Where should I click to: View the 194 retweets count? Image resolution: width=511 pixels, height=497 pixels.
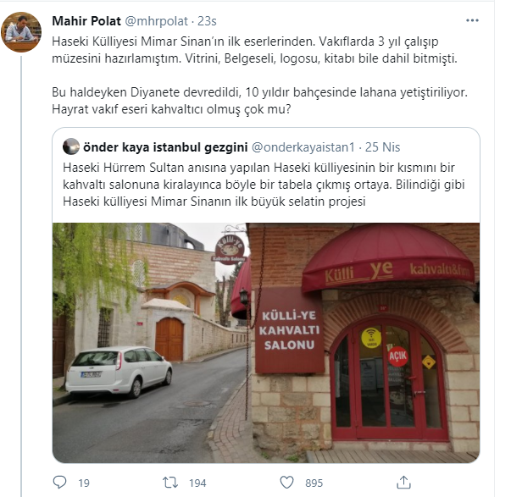[x=197, y=483]
